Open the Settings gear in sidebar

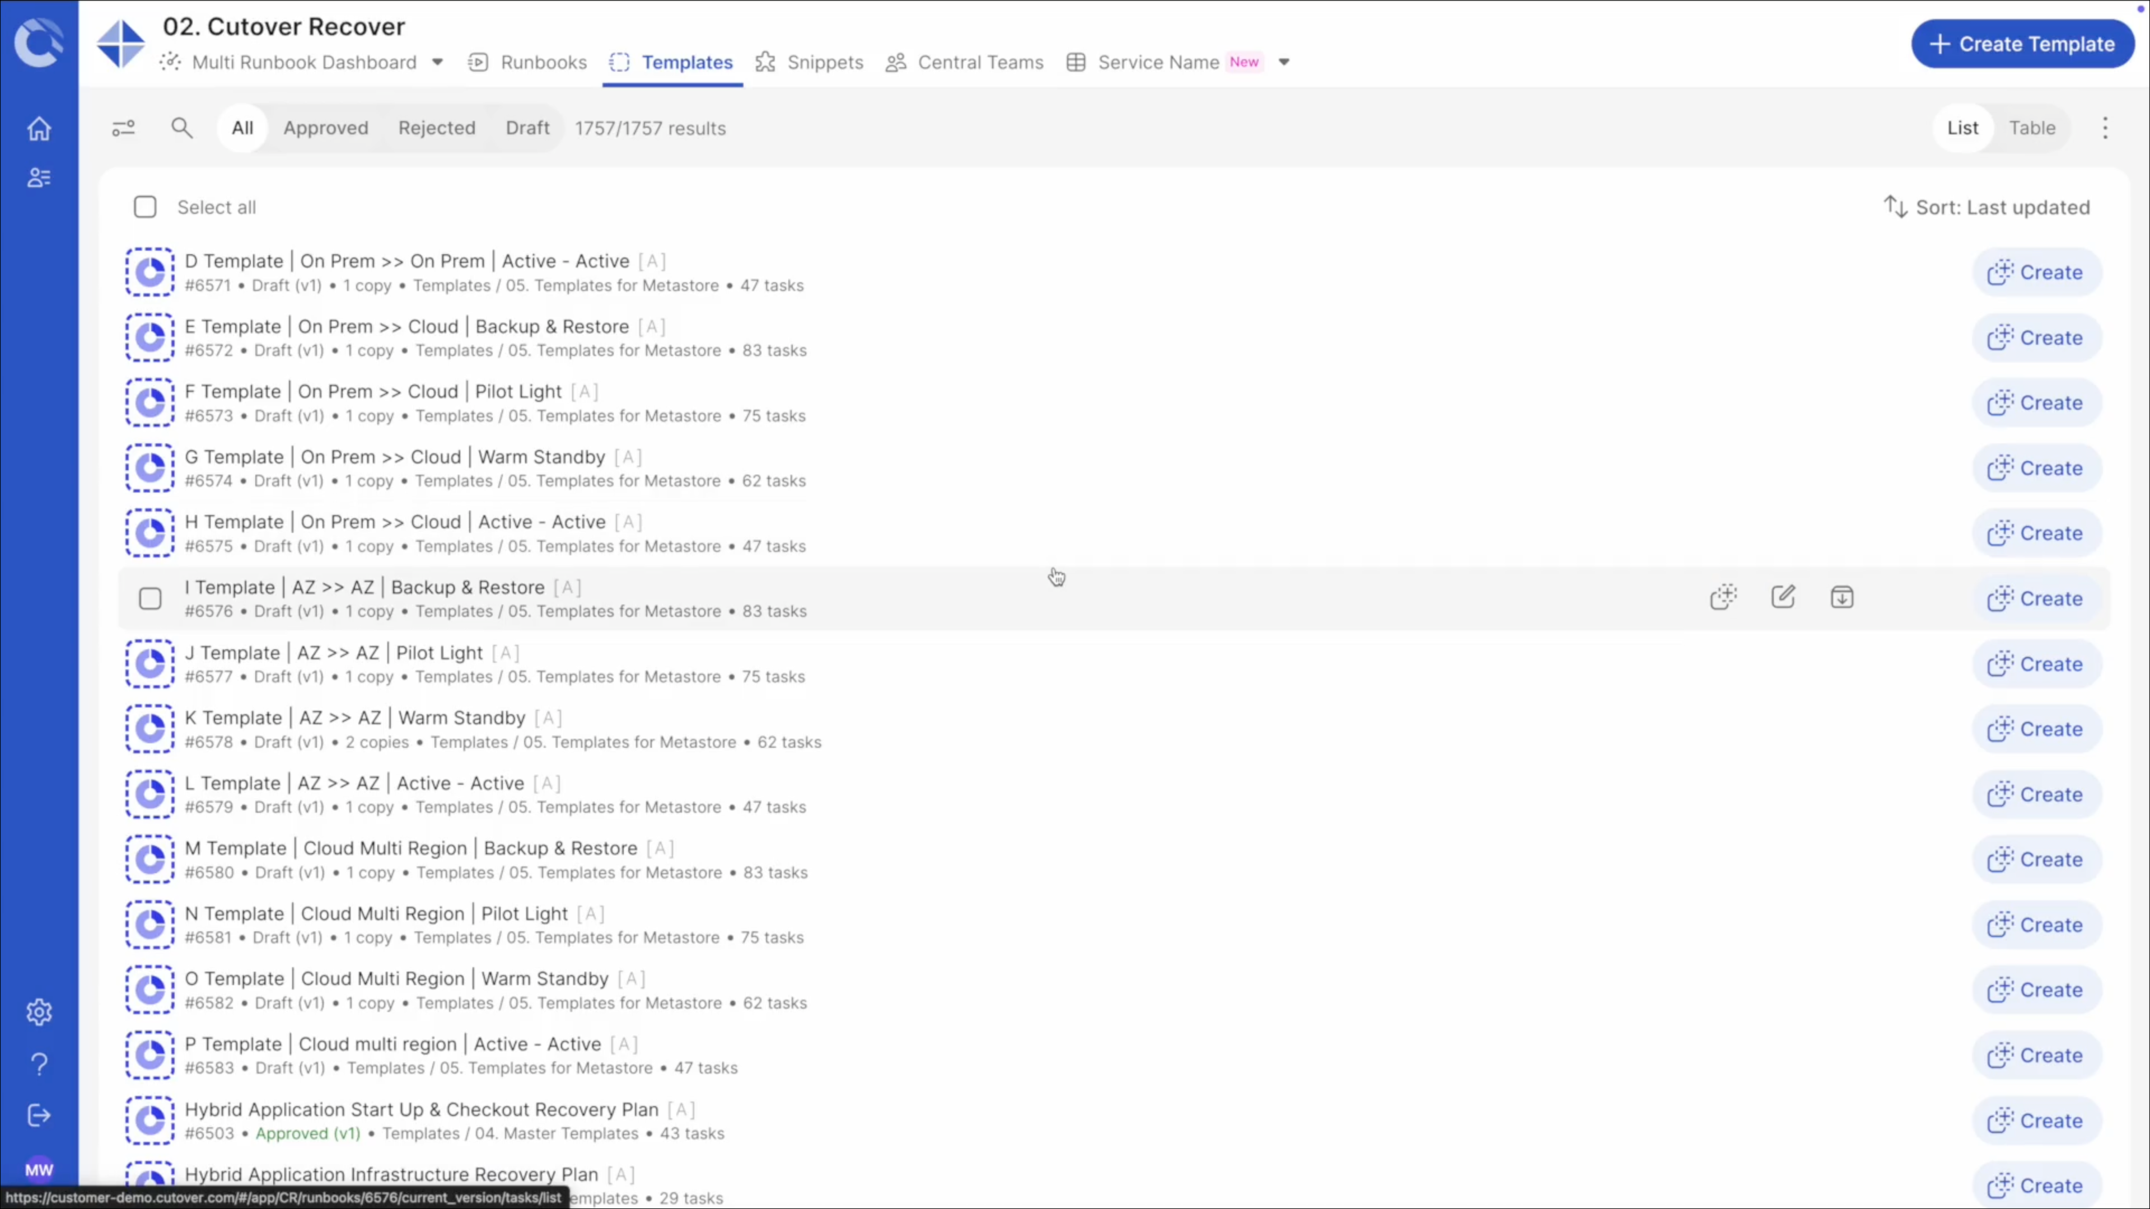39,1012
